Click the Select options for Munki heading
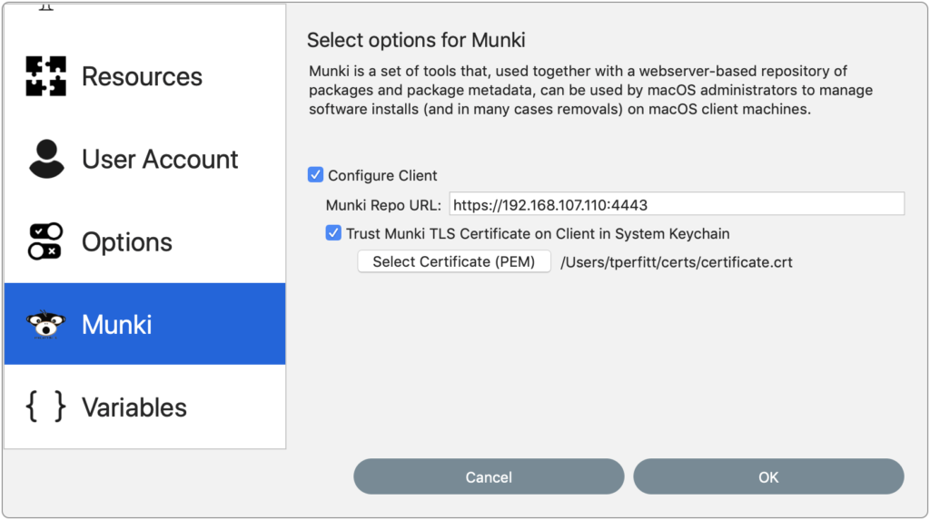Viewport: 930px width, 520px height. click(x=416, y=40)
